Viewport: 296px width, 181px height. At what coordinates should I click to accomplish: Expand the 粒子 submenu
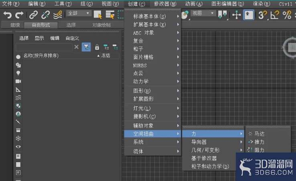click(x=153, y=49)
